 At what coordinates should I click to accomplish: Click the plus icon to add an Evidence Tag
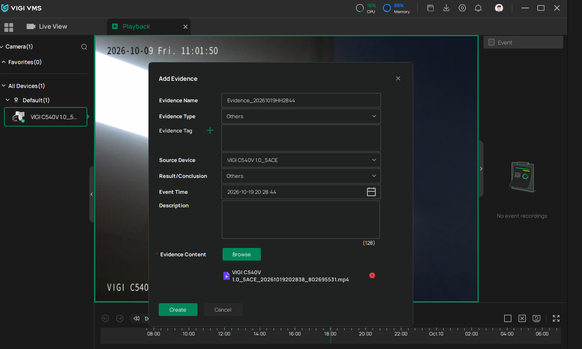pyautogui.click(x=210, y=131)
